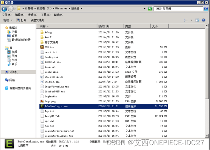Image resolution: width=210 pixels, height=150 pixels.
Task: Expand the view options dropdown arrow
Action: click(x=191, y=20)
